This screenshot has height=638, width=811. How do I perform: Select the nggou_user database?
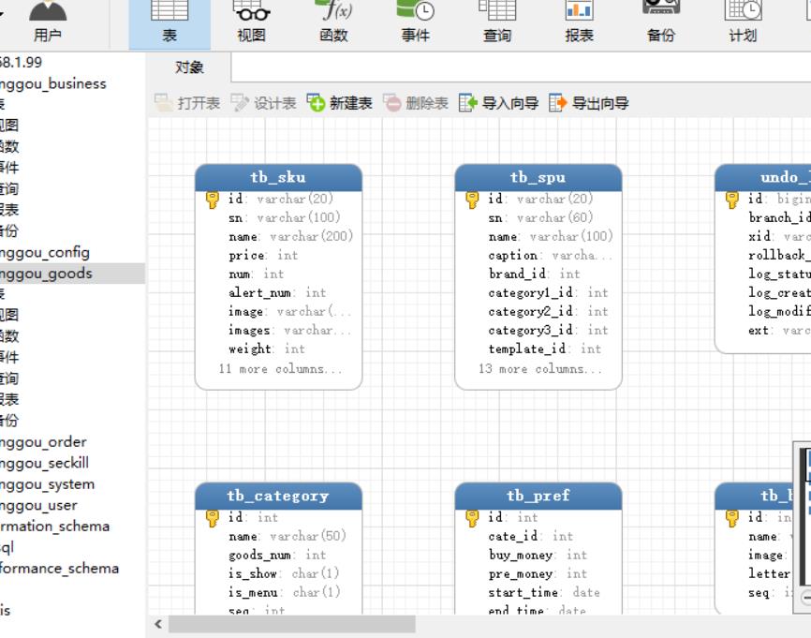(x=38, y=505)
